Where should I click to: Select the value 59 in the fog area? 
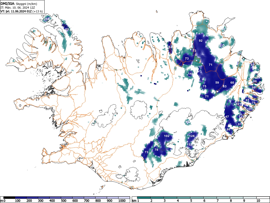(217, 83)
